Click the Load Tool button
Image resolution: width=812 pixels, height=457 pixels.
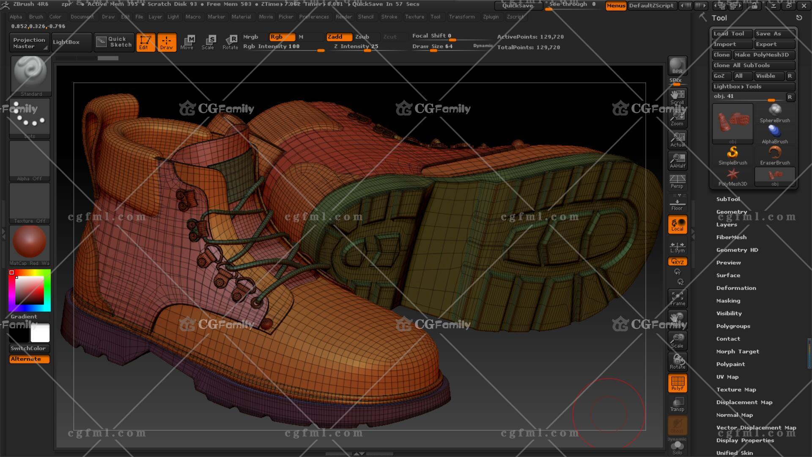732,33
